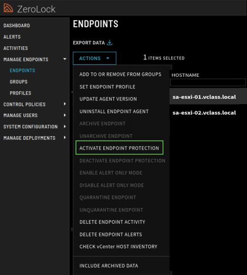Toggle Include Archived Data option
The height and width of the screenshot is (275, 247).
pos(109,265)
